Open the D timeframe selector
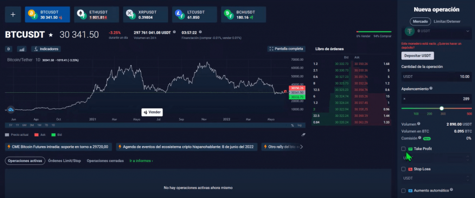 9,49
